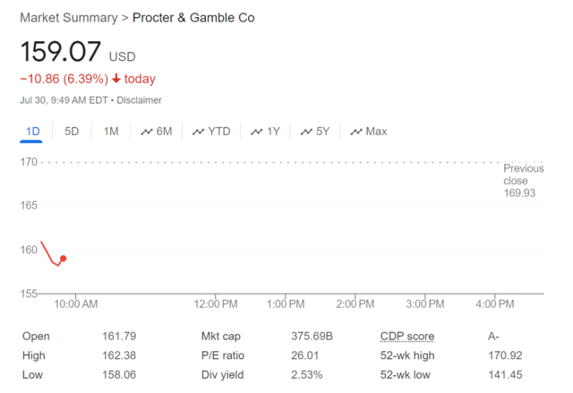Open the Disclaimer link

pyautogui.click(x=139, y=100)
